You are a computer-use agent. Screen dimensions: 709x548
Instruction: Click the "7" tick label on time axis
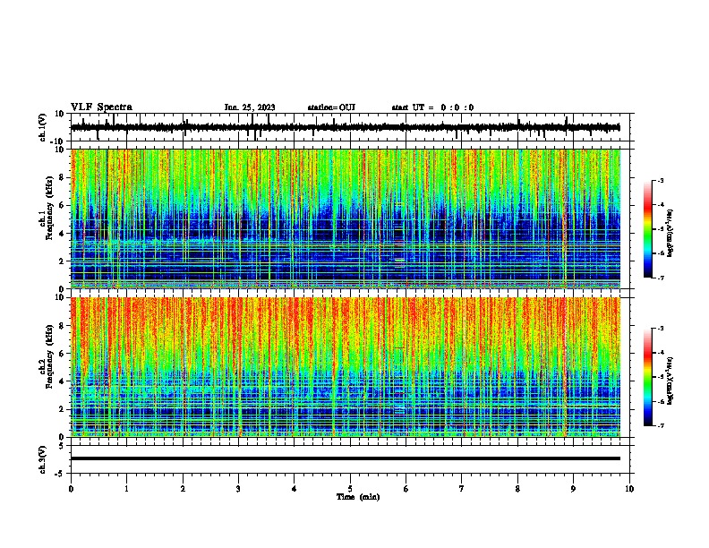coord(462,489)
